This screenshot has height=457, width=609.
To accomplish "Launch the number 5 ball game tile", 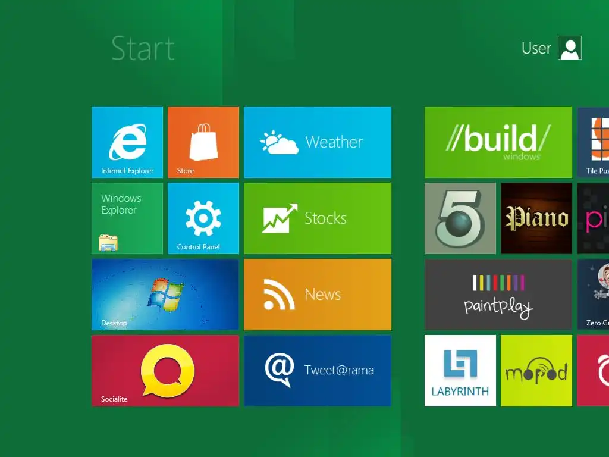I will [x=460, y=218].
